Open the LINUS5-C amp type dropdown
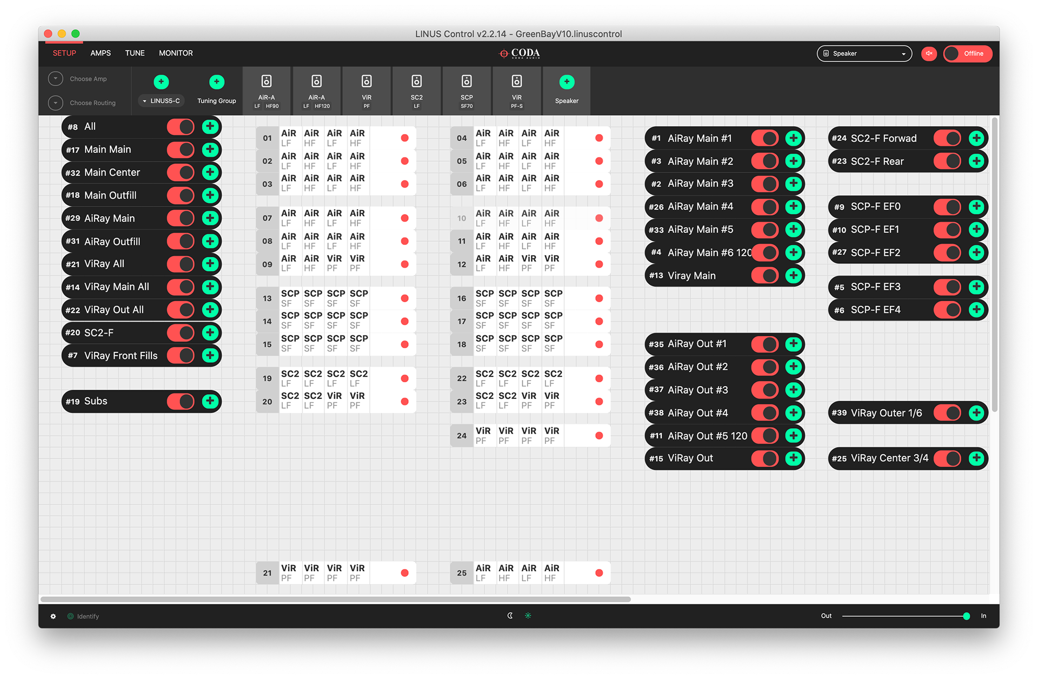Screen dimensions: 1038x679 coord(161,101)
